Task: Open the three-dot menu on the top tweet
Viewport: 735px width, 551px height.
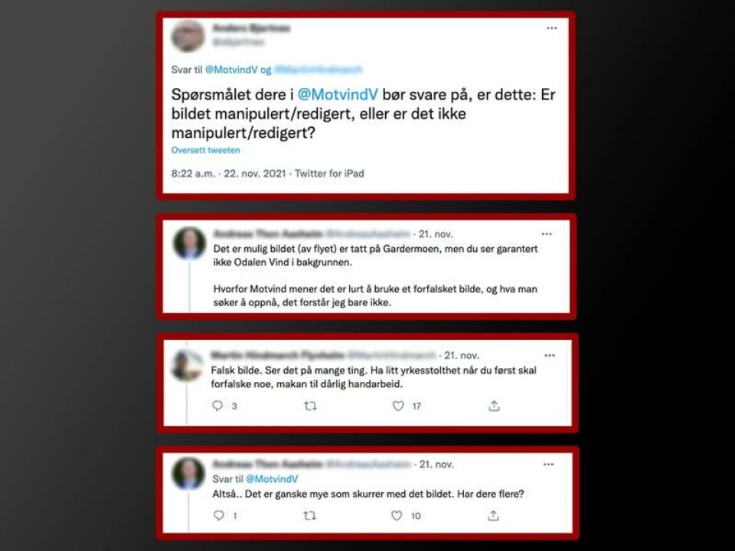Action: tap(552, 28)
